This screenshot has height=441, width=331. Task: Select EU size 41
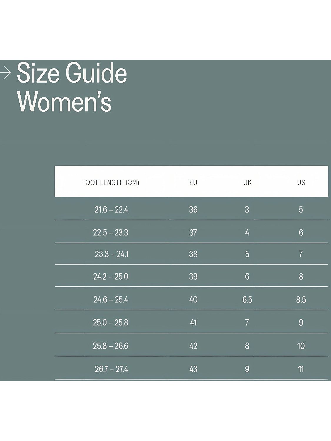(x=193, y=323)
